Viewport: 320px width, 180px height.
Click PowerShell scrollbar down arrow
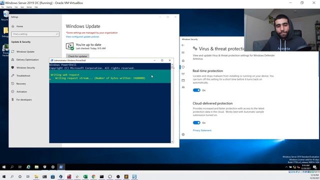click(x=172, y=141)
